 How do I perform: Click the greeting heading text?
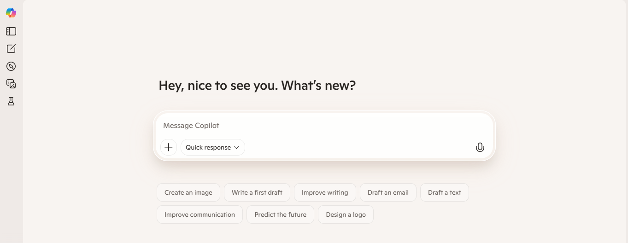pos(257,86)
